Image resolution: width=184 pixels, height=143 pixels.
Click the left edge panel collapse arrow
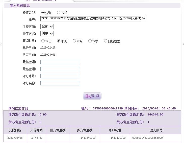[1, 44]
